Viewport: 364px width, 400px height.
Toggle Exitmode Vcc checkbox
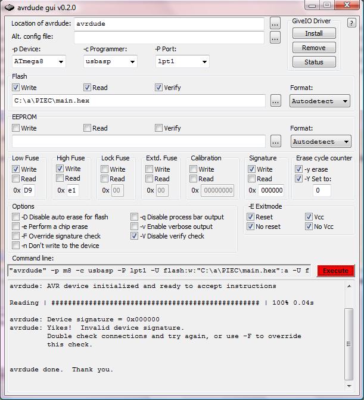pyautogui.click(x=309, y=217)
